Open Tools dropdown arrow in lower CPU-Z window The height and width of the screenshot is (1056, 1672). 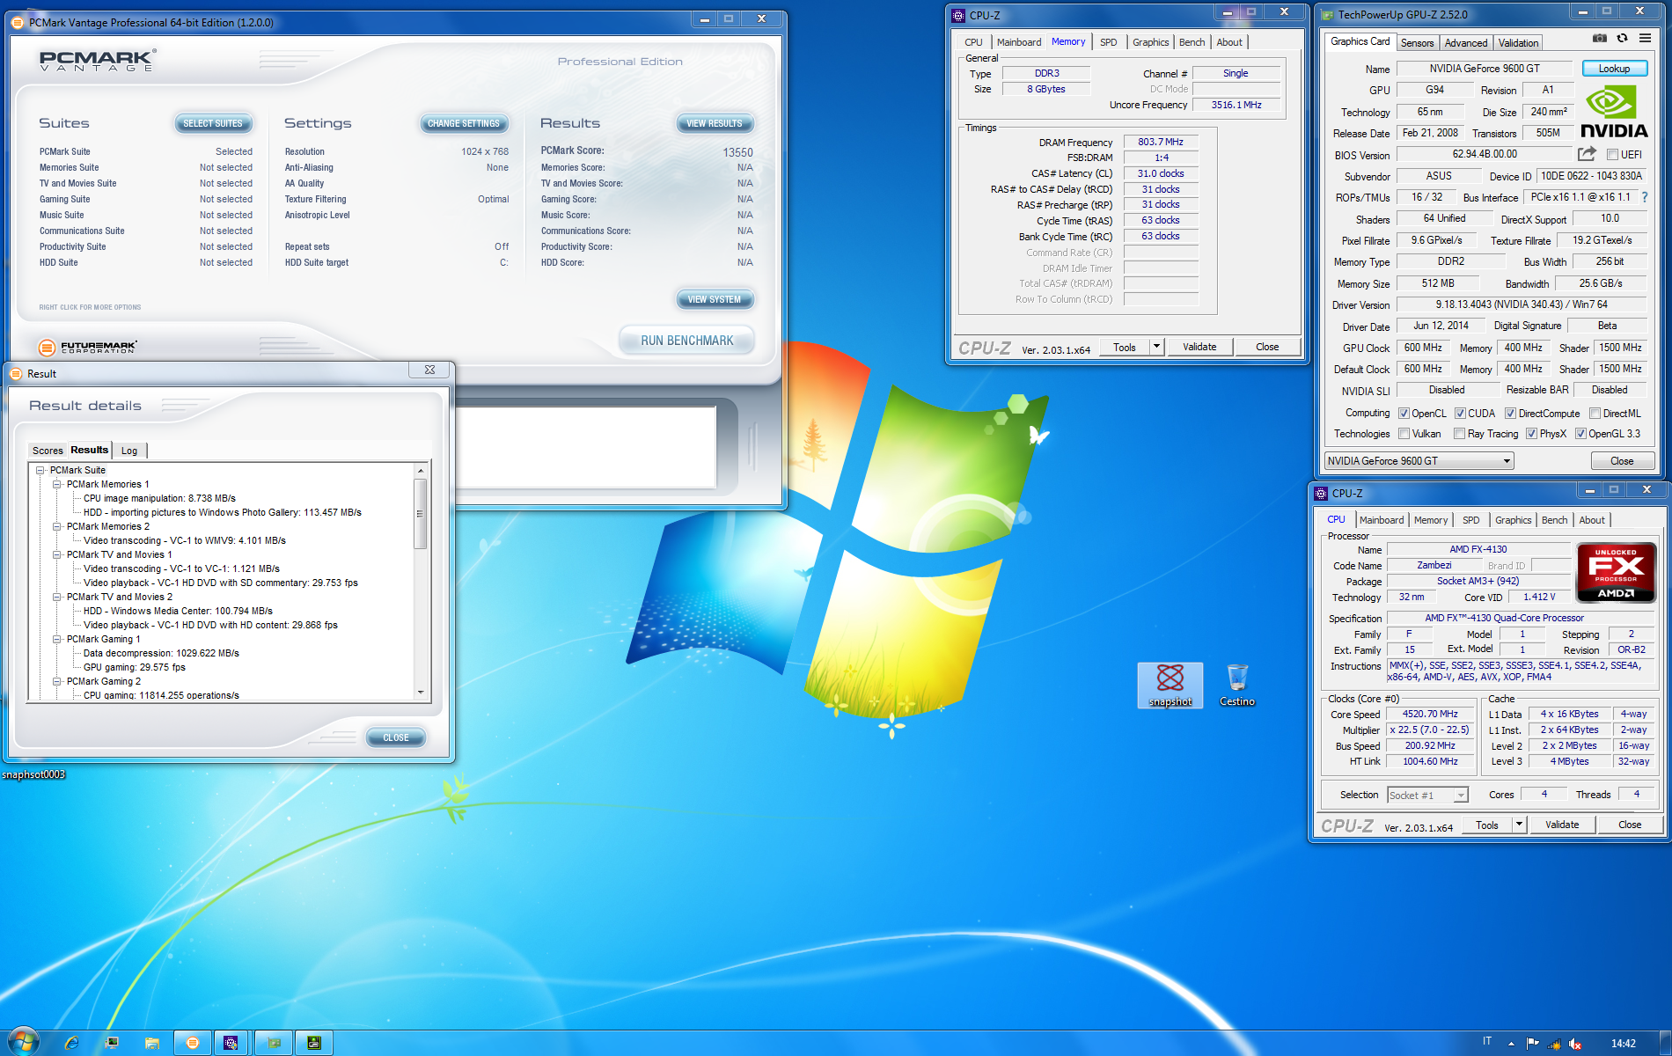click(1520, 825)
